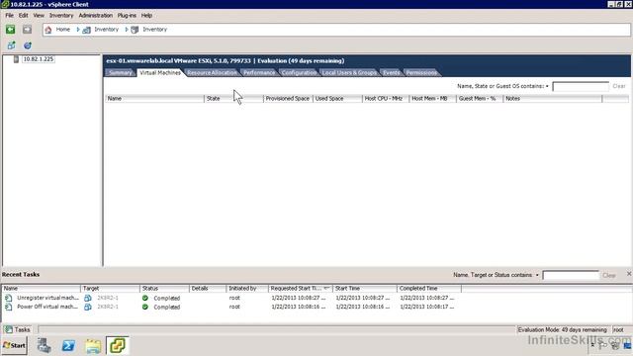The height and width of the screenshot is (356, 633).
Task: Open the Performance tab
Action: [x=259, y=72]
